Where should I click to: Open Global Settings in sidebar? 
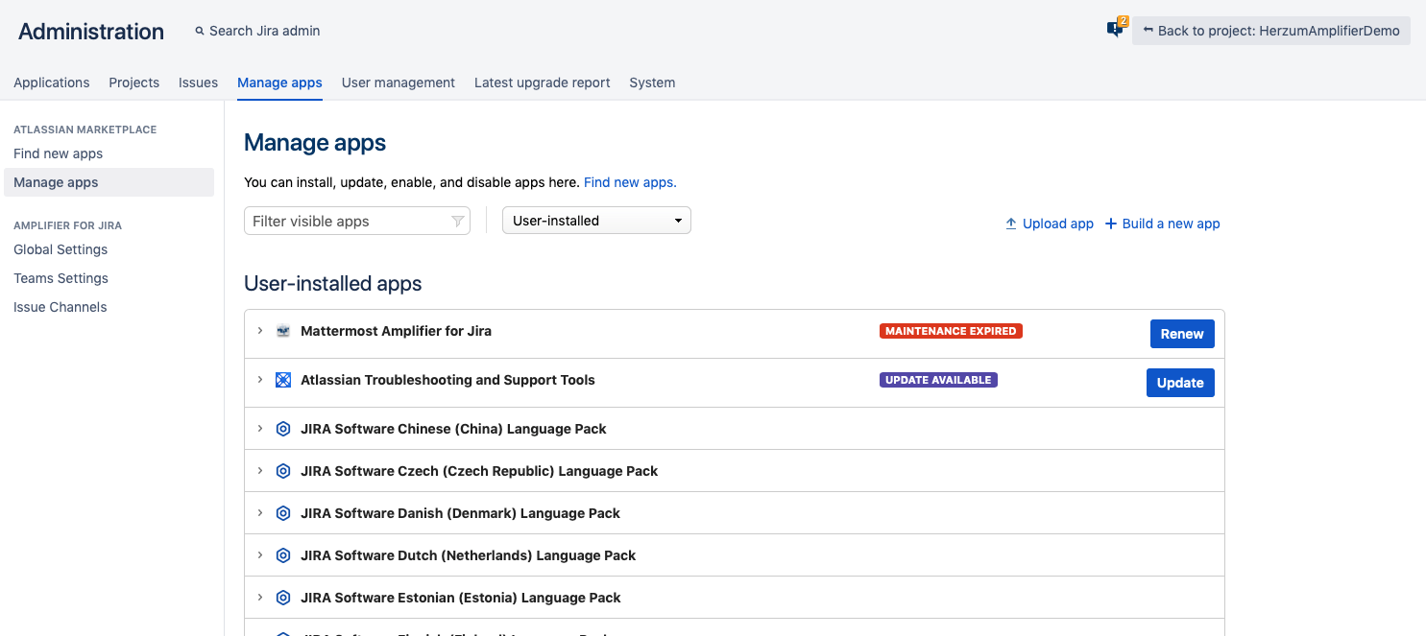coord(60,249)
